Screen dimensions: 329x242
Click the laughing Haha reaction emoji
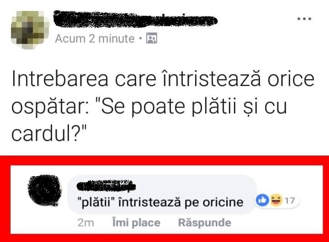tap(276, 200)
